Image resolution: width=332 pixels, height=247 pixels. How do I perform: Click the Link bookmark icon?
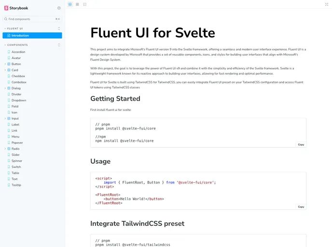[x=9, y=131]
